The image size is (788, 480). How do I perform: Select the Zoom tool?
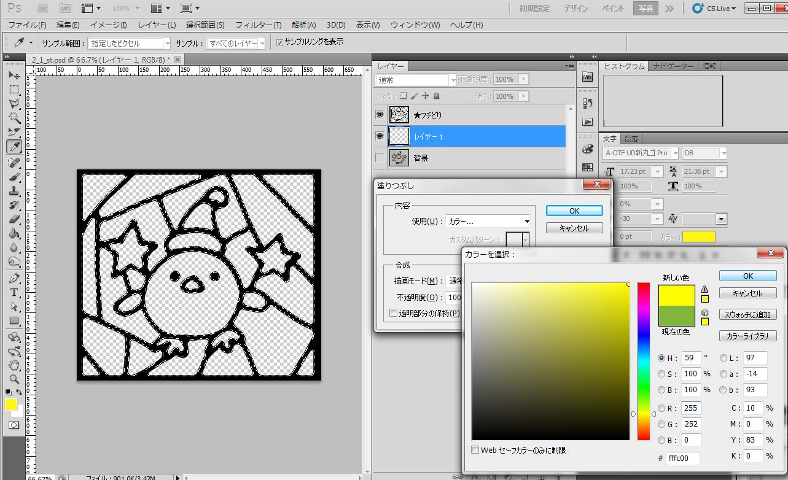[x=14, y=379]
